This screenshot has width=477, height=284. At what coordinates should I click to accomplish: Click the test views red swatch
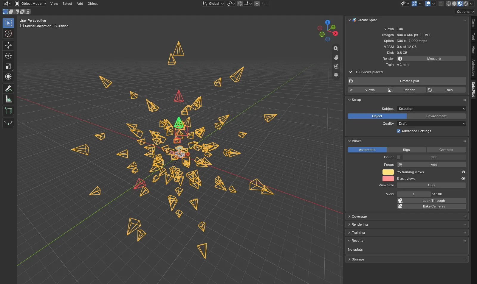pyautogui.click(x=388, y=179)
